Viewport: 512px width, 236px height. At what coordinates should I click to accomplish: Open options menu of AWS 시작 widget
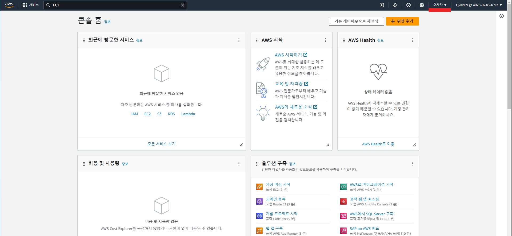(x=326, y=40)
